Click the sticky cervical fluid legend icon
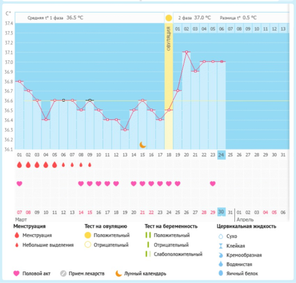The image size is (296, 283). (221, 246)
